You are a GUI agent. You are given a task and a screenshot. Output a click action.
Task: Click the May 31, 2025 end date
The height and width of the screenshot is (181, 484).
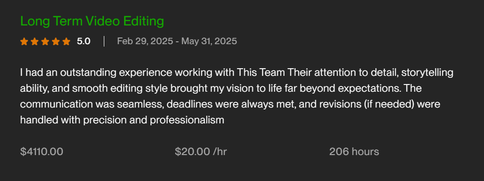[209, 41]
